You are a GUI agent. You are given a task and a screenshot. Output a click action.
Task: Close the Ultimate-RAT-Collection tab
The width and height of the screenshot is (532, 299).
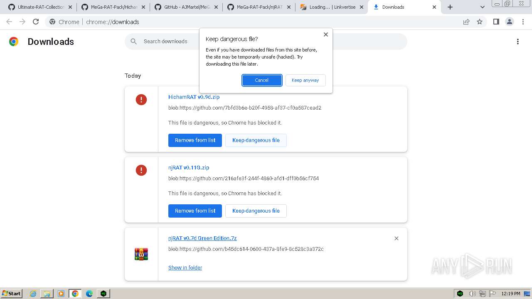(70, 7)
